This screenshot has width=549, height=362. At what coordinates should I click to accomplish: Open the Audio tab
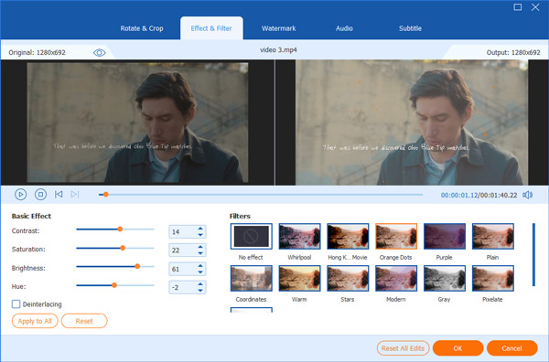click(x=344, y=28)
